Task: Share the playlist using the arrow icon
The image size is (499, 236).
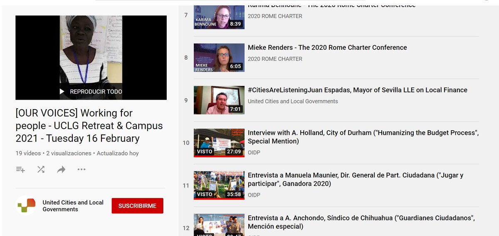Action: coord(61,169)
